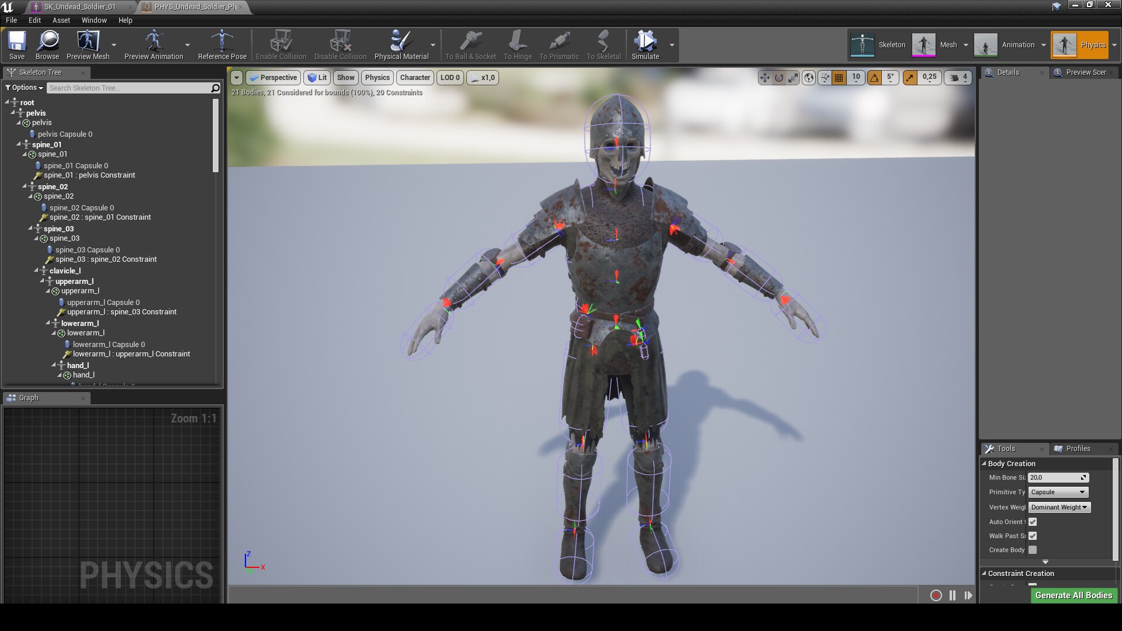Screen dimensions: 1122x631
Task: Click the Simulate toolbar icon
Action: click(x=645, y=44)
